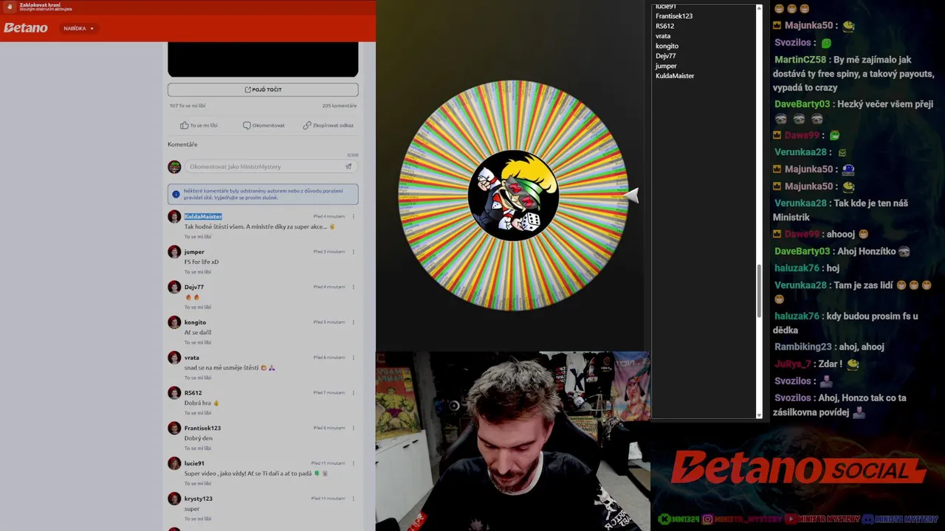Click the Zkopírovat odkaz link icon

click(306, 125)
